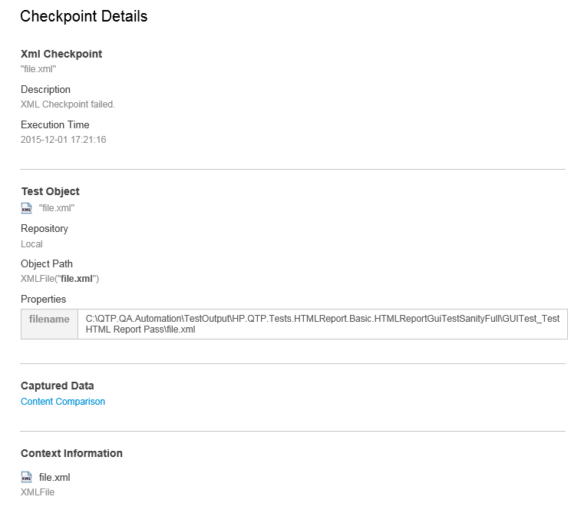This screenshot has width=581, height=510.
Task: Select file.xml under Context Information
Action: pyautogui.click(x=54, y=477)
